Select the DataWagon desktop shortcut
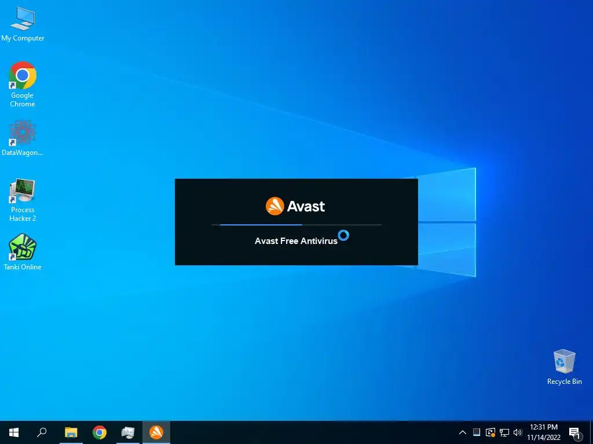This screenshot has height=444, width=593. 23,138
